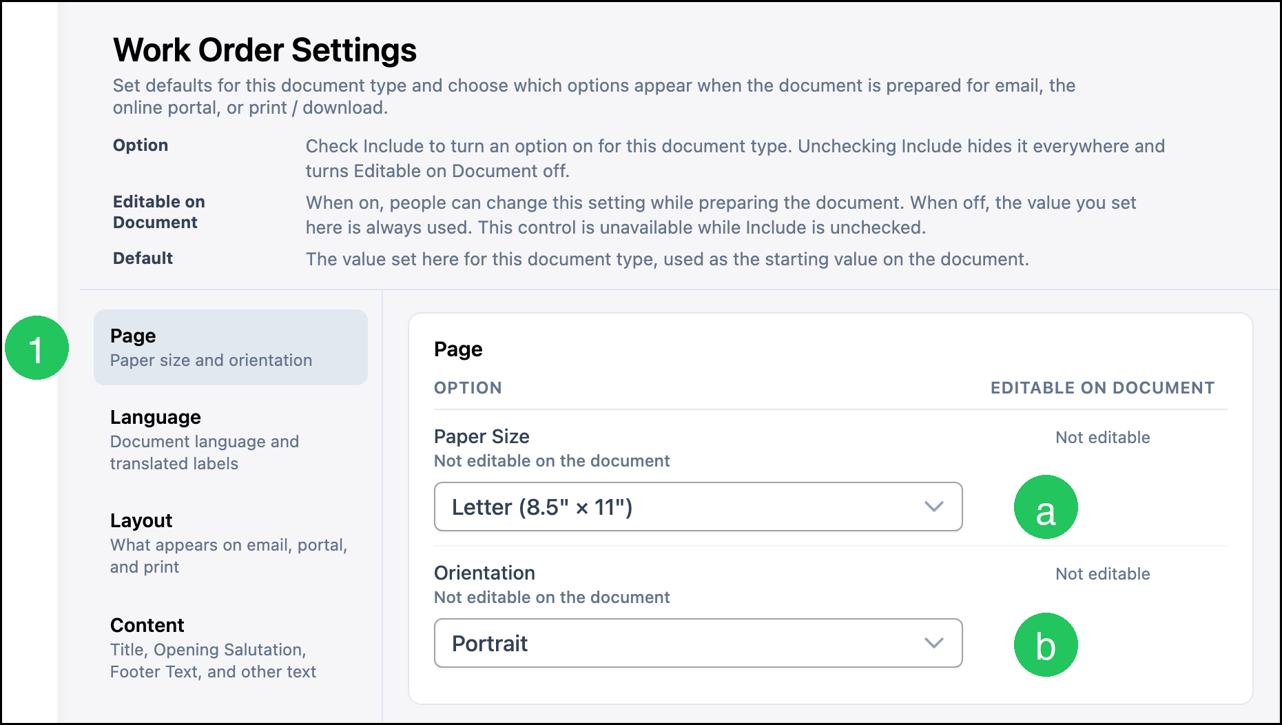Open the Layout settings section
Screen dimensions: 1282x725
point(231,543)
